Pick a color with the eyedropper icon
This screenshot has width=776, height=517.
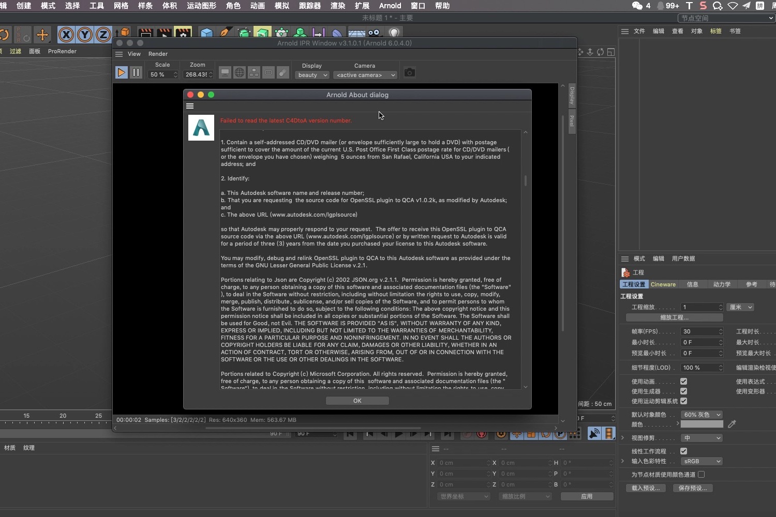point(732,424)
